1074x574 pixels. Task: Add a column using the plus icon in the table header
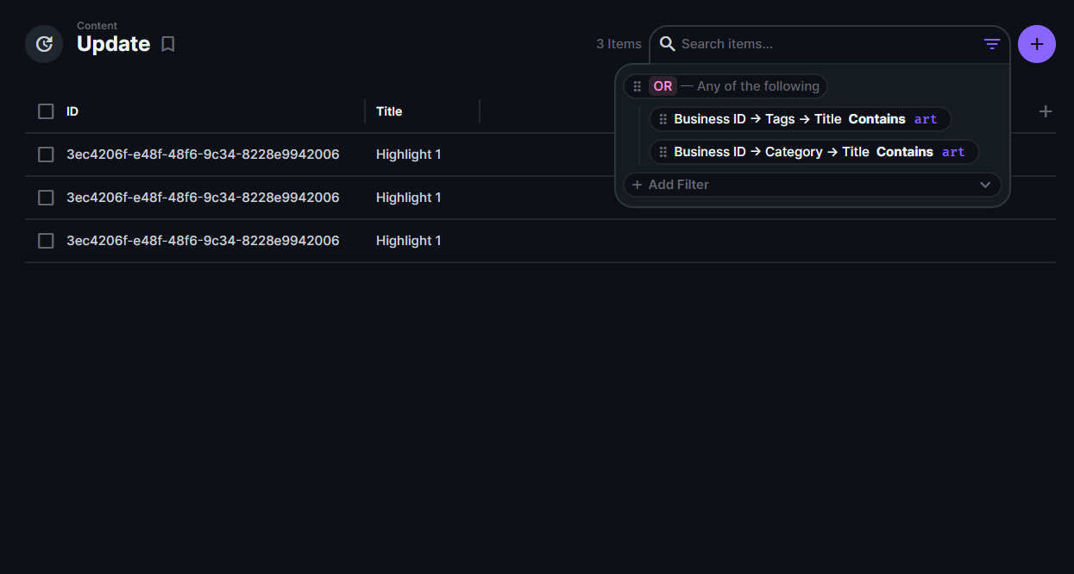coord(1045,111)
